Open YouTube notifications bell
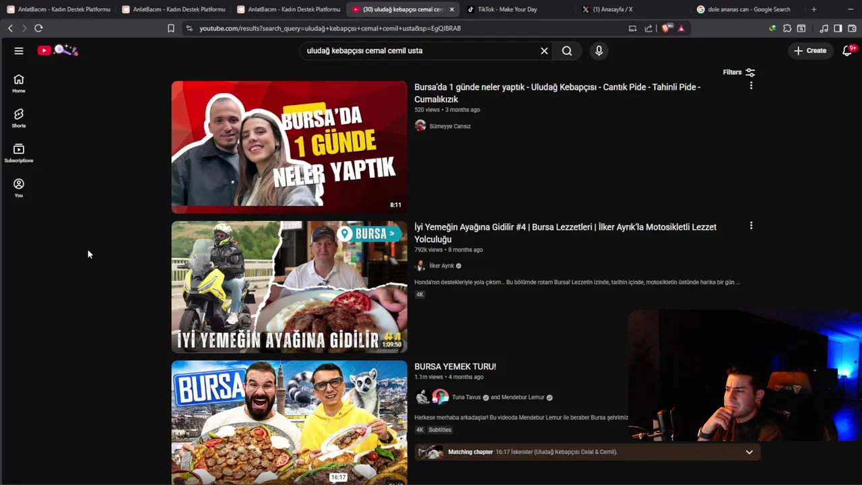 click(848, 51)
